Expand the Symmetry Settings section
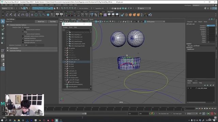Screen dimensions: 218x122 pyautogui.click(x=8, y=50)
